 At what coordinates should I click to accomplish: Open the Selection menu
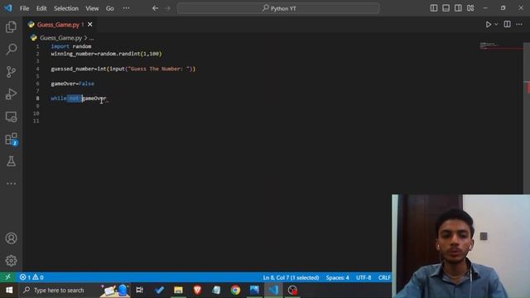point(66,8)
